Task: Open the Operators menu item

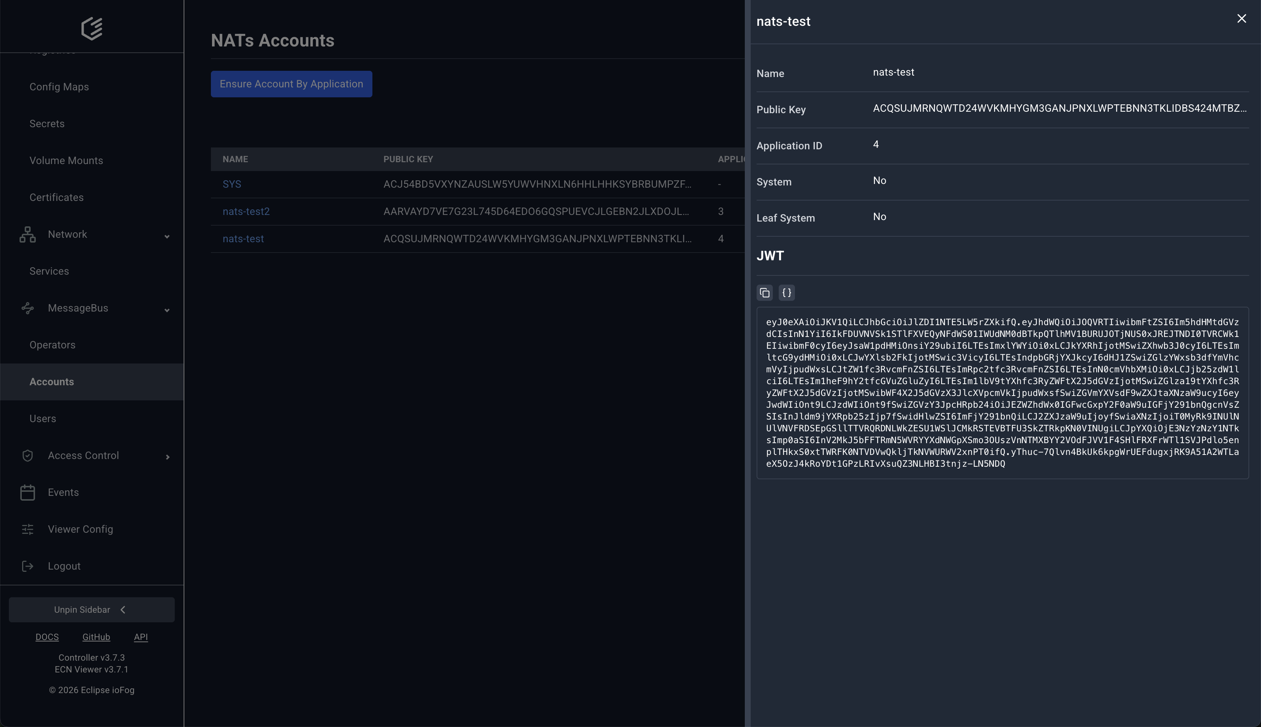Action: click(52, 345)
